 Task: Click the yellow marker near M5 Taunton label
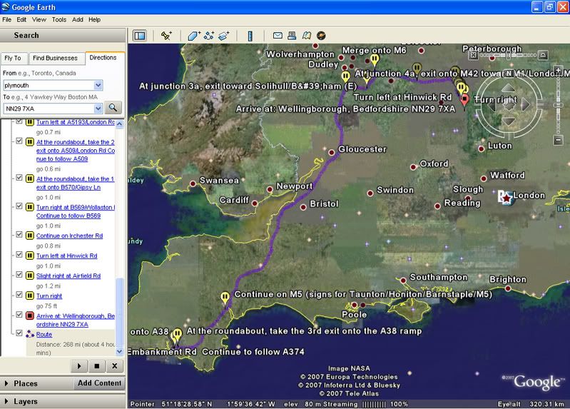pyautogui.click(x=225, y=298)
